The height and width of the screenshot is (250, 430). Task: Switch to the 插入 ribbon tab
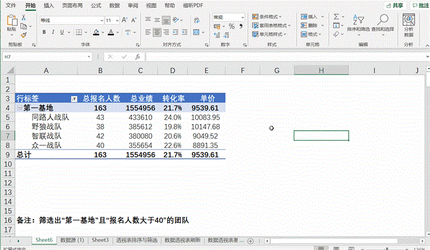coord(49,5)
